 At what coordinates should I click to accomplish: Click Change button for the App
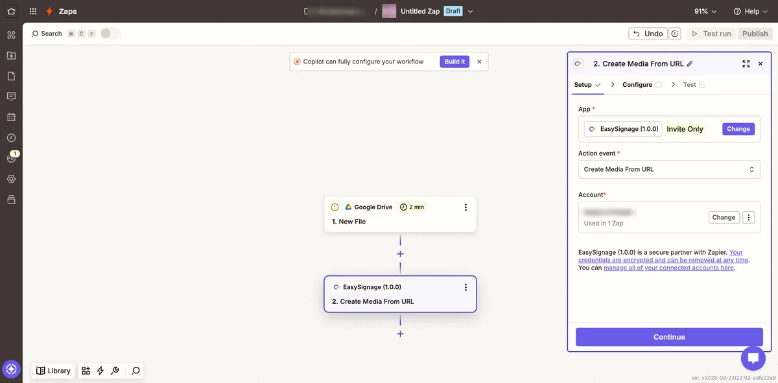point(738,129)
